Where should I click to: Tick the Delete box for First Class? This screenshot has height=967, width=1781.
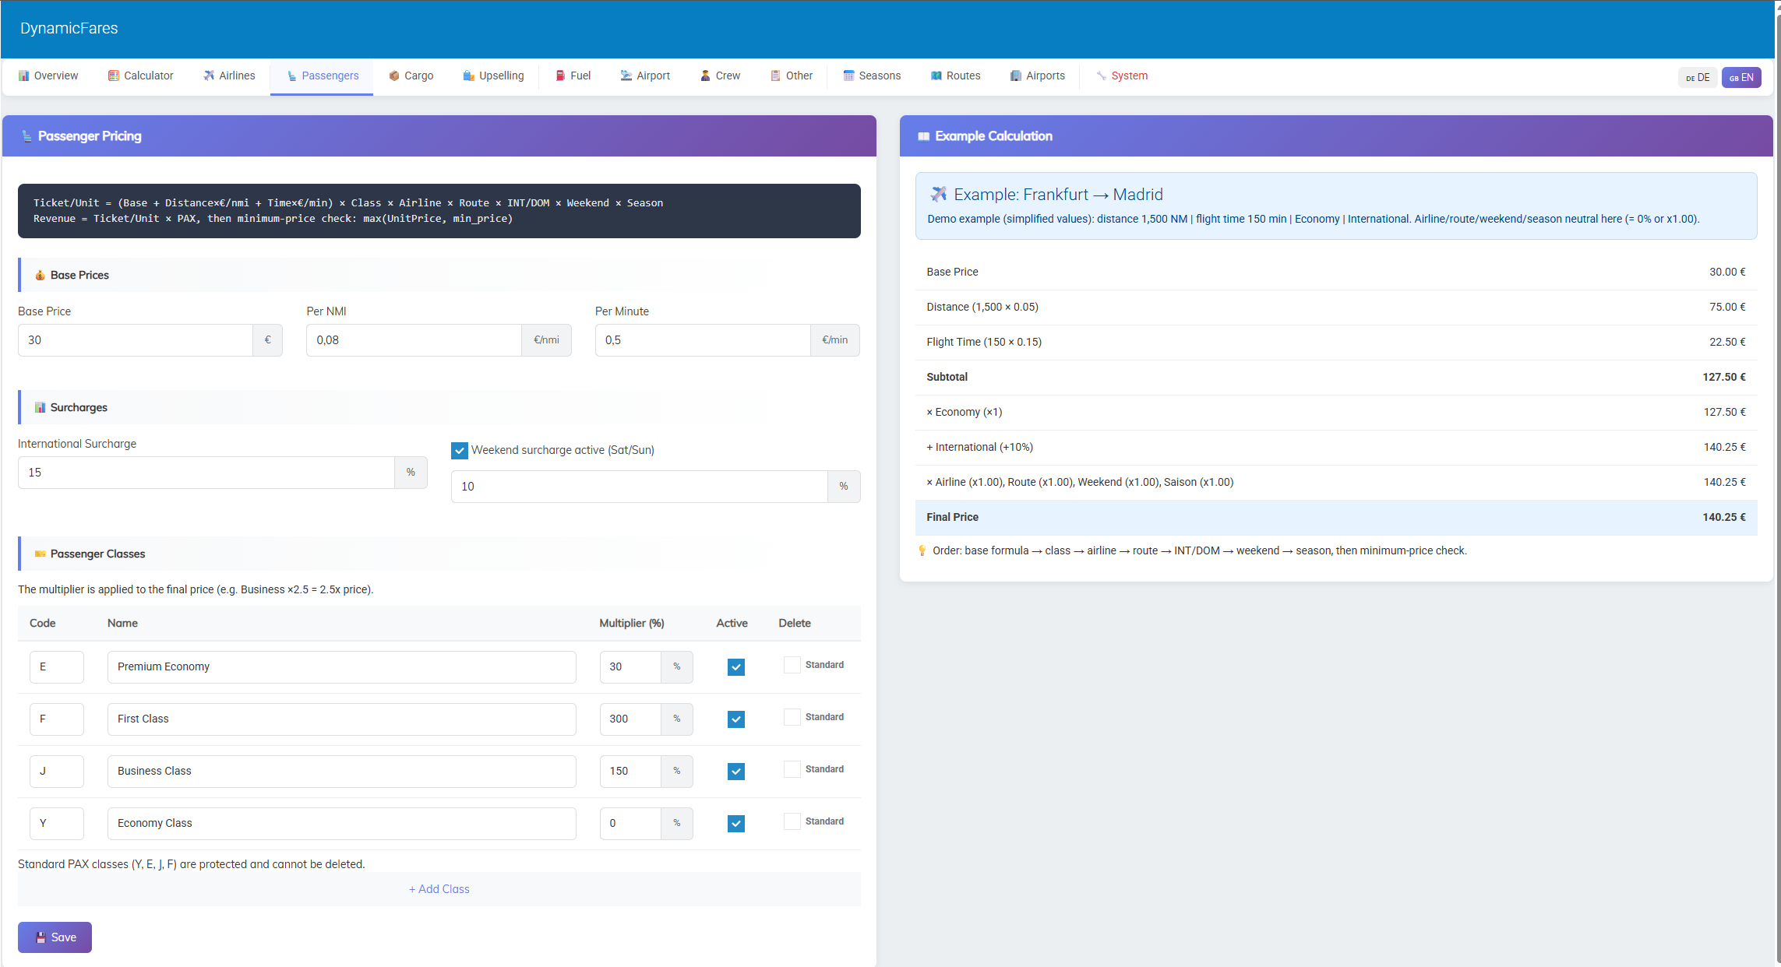(792, 717)
